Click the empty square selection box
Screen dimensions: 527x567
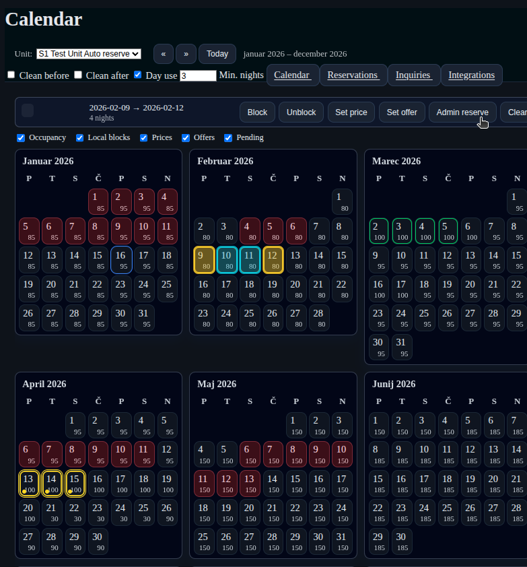[28, 111]
